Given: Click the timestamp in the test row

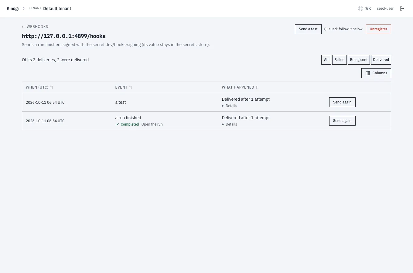Looking at the screenshot, I should (45, 103).
